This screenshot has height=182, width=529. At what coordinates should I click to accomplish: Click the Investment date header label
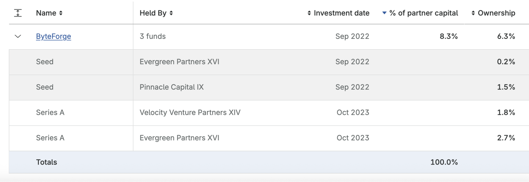point(341,13)
